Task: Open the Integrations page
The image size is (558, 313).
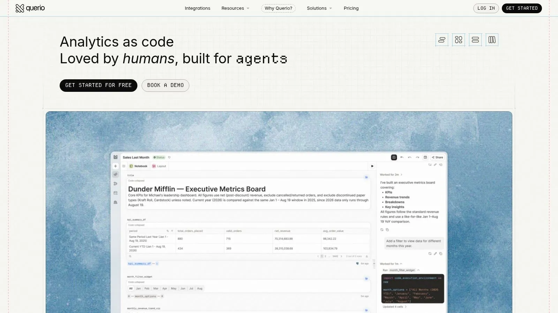Action: (197, 8)
